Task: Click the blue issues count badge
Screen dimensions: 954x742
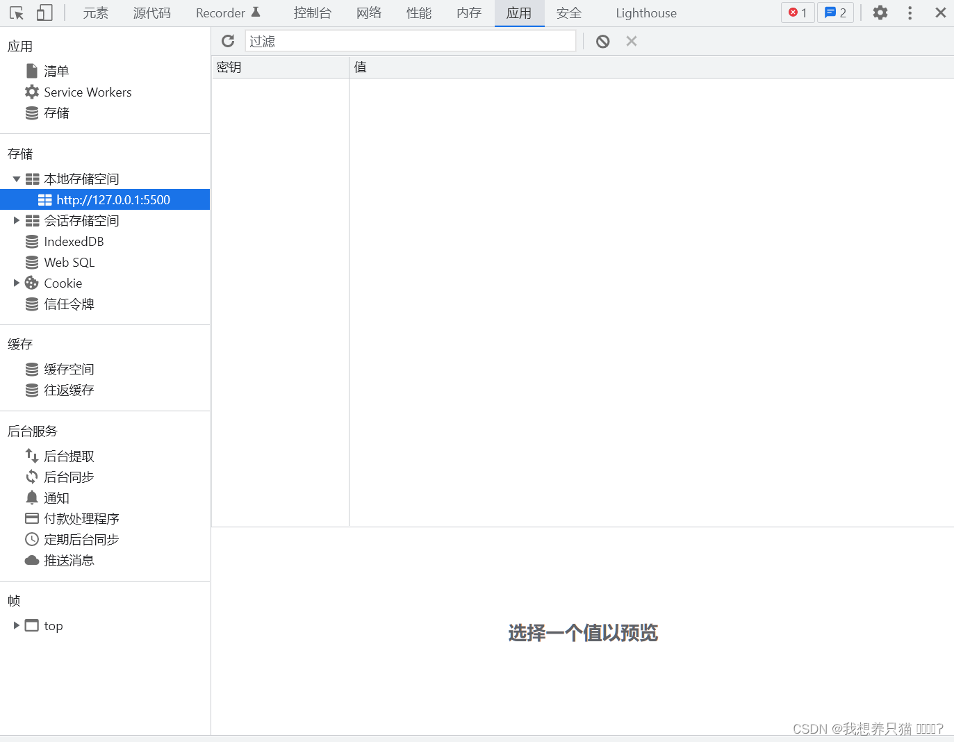Action: tap(836, 13)
